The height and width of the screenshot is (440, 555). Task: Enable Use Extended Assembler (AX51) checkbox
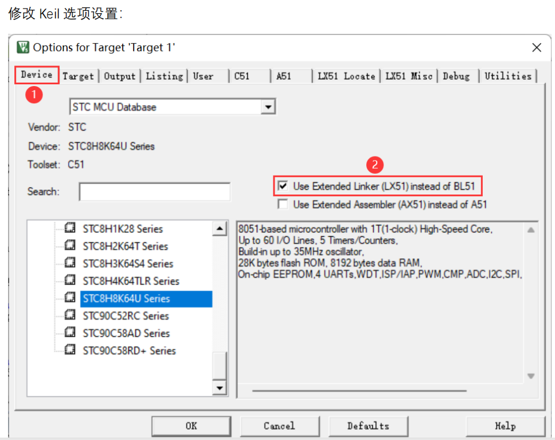click(283, 204)
